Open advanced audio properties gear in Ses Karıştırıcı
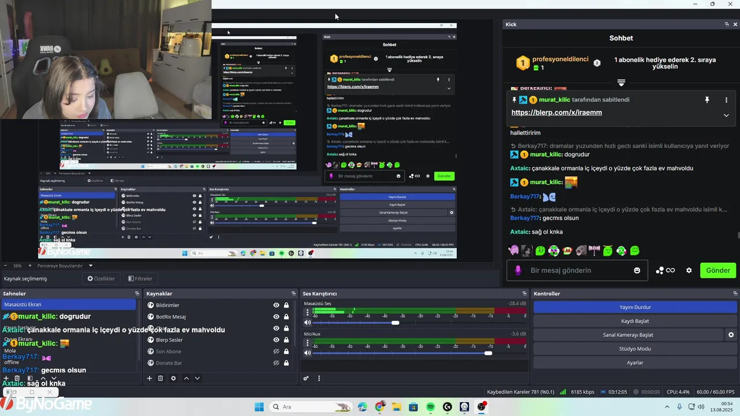This screenshot has width=740, height=416. [x=306, y=378]
